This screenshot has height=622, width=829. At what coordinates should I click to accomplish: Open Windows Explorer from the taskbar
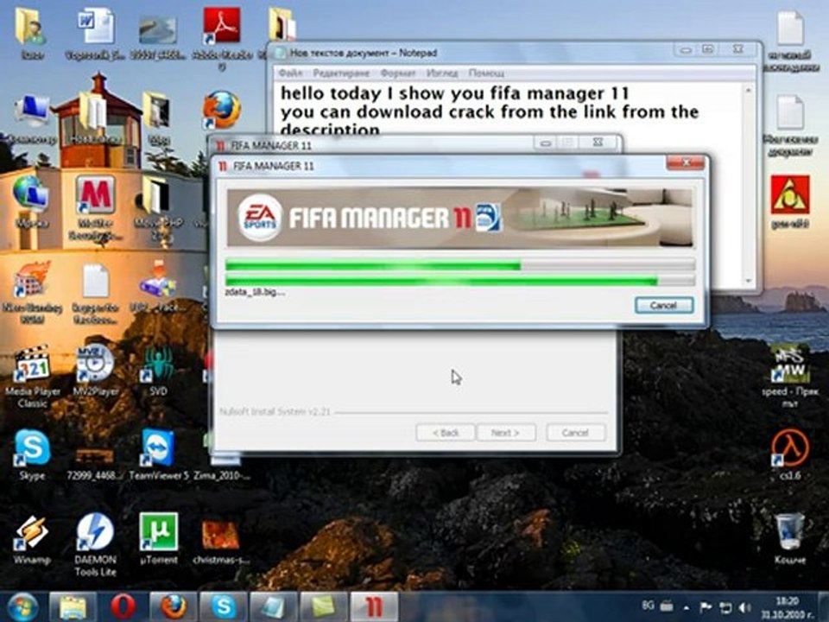(x=73, y=607)
